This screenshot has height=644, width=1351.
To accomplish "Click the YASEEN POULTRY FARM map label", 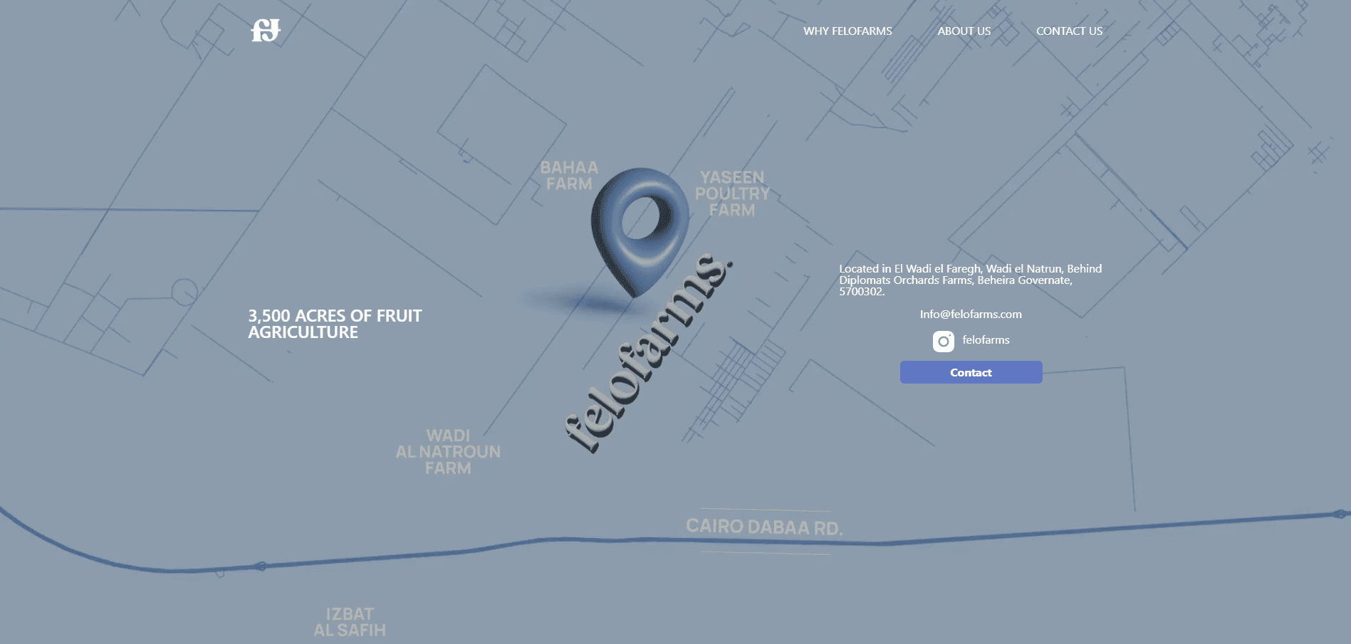I will [x=732, y=194].
